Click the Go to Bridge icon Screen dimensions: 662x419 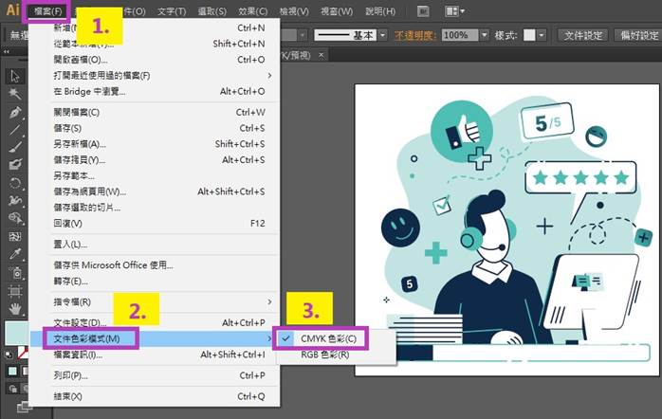(423, 11)
